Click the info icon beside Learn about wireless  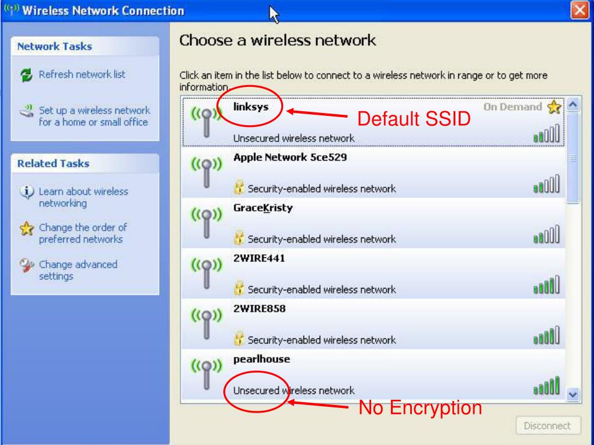click(x=27, y=192)
